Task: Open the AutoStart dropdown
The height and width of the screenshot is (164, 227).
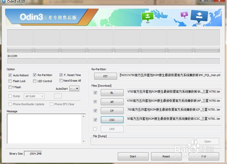Action: (x=74, y=88)
